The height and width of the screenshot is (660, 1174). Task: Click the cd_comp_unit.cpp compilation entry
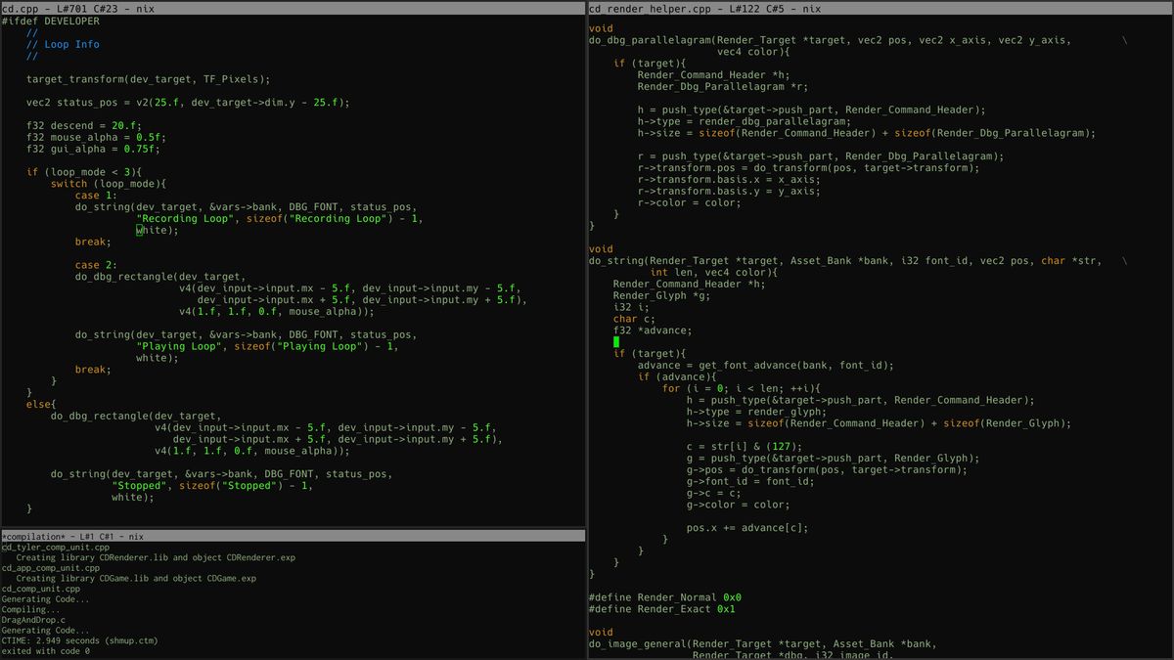41,589
